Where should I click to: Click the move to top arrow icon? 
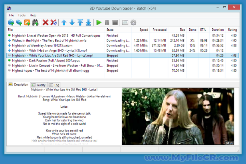pos(80,23)
